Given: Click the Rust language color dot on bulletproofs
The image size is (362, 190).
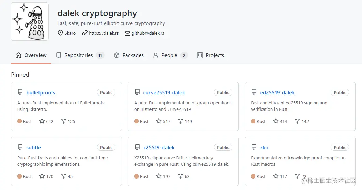Looking at the screenshot, I should coord(20,121).
